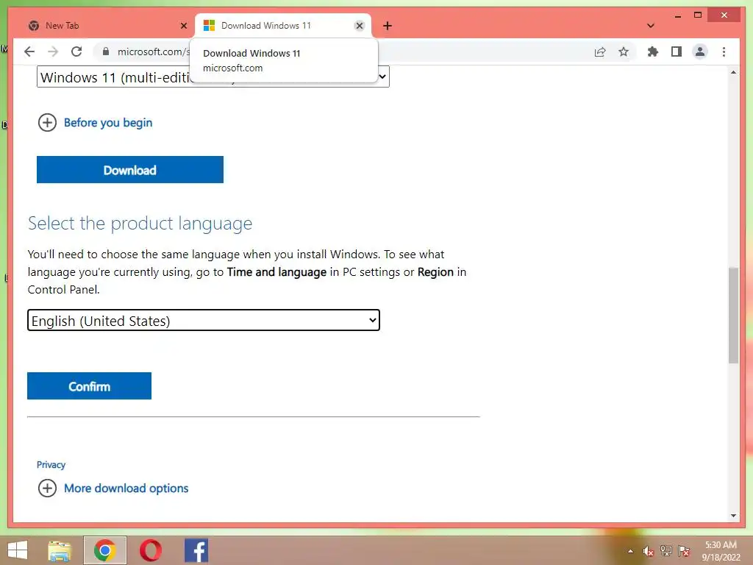Open File Explorer from the taskbar
The height and width of the screenshot is (565, 753).
(x=60, y=550)
